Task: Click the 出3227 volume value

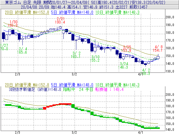Action: click(x=121, y=7)
